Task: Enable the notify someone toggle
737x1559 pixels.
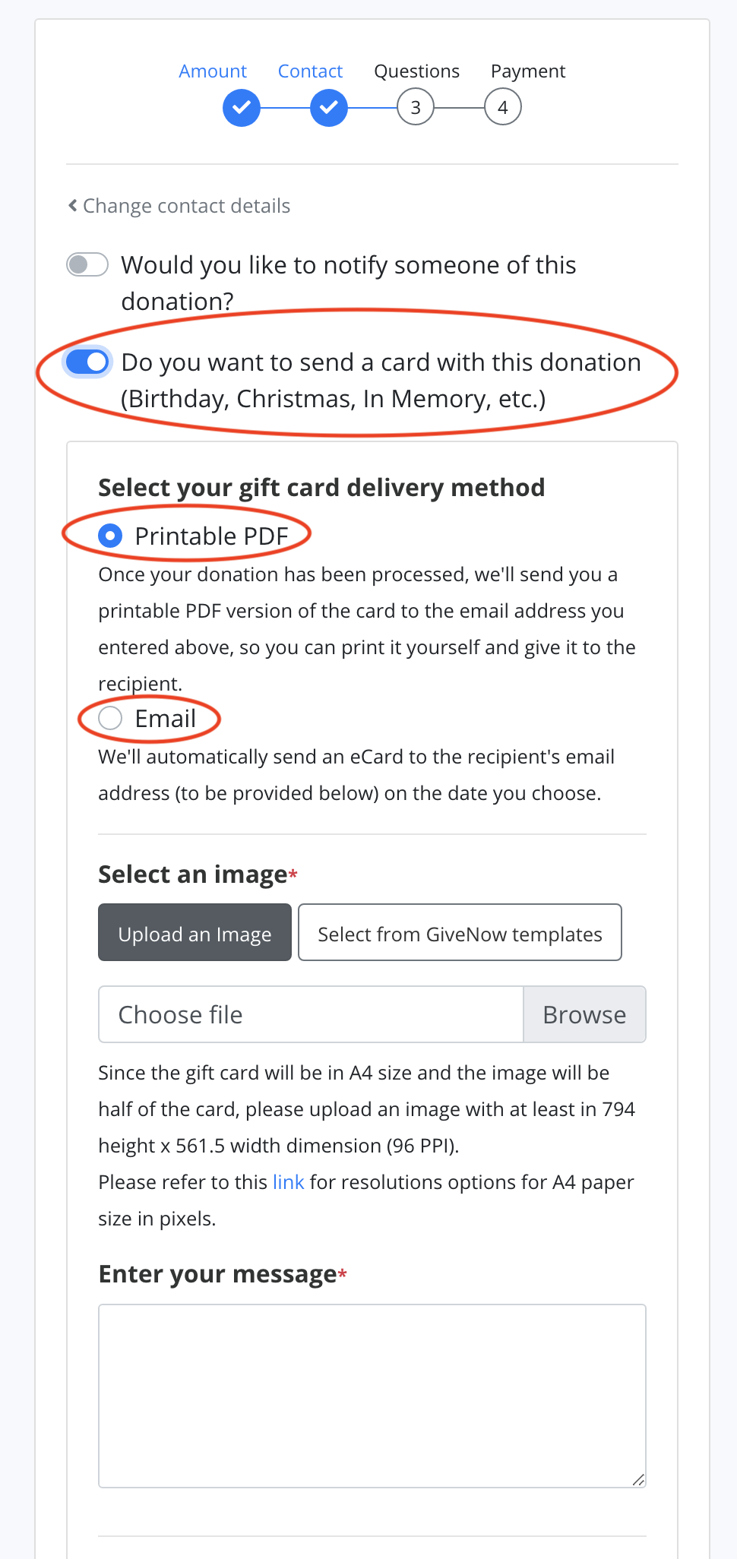Action: (x=86, y=264)
